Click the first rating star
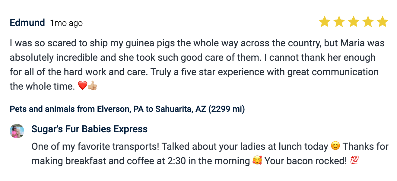 [x=324, y=22]
